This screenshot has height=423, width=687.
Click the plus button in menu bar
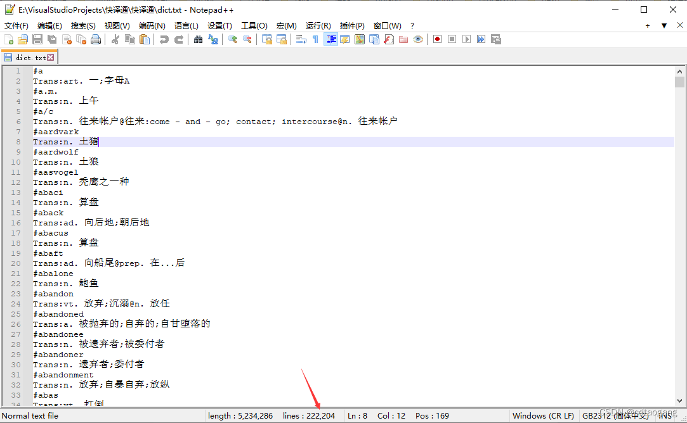point(648,26)
